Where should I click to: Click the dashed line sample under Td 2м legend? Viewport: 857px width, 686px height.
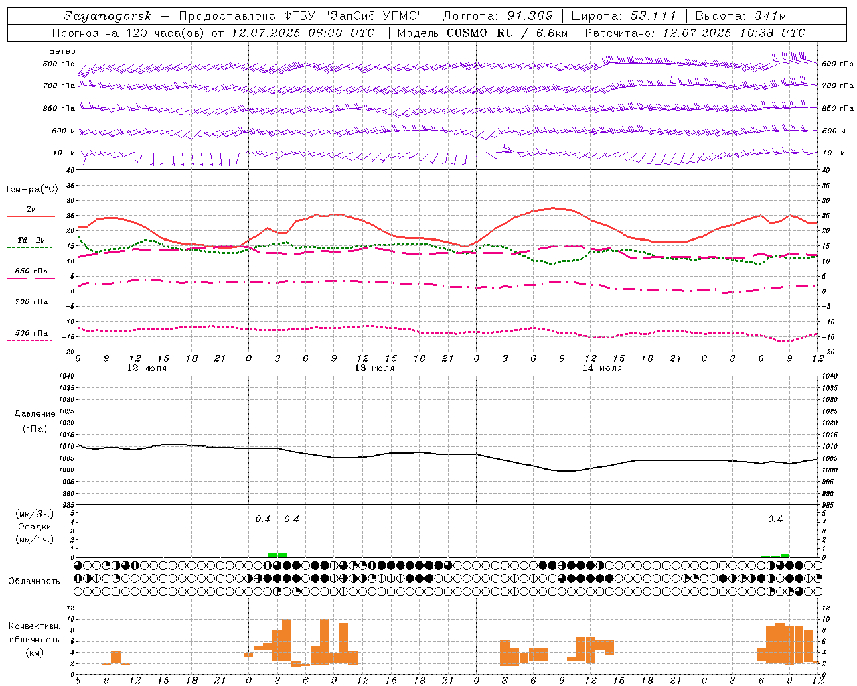coord(31,248)
